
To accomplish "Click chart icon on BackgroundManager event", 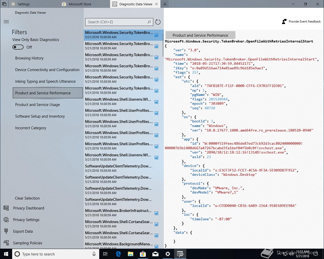I will 156,247.
